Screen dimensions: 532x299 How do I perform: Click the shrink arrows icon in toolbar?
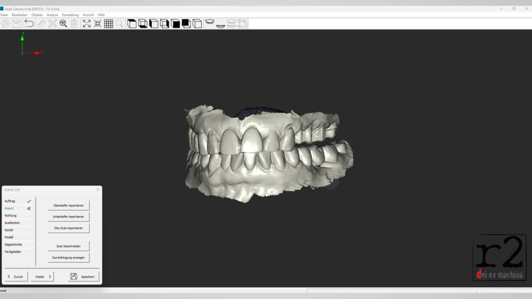(98, 23)
